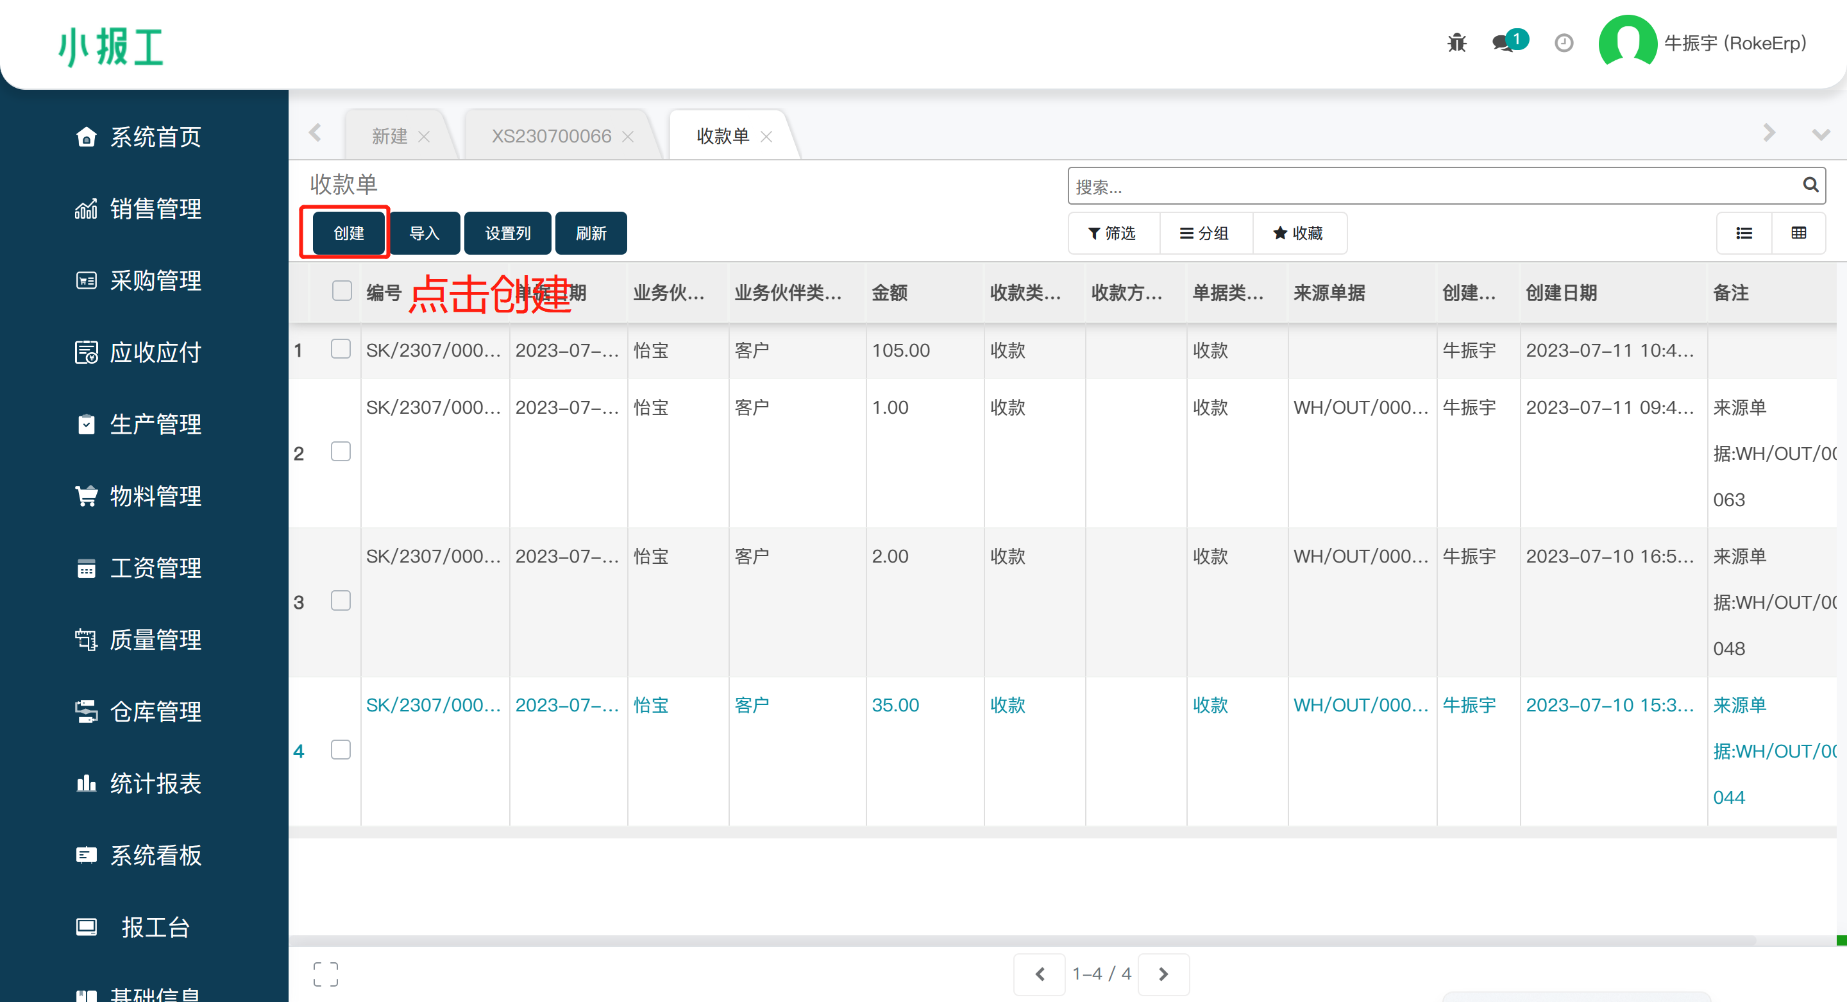Expand the tab list chevron at far right
The height and width of the screenshot is (1002, 1847).
pos(1821,134)
